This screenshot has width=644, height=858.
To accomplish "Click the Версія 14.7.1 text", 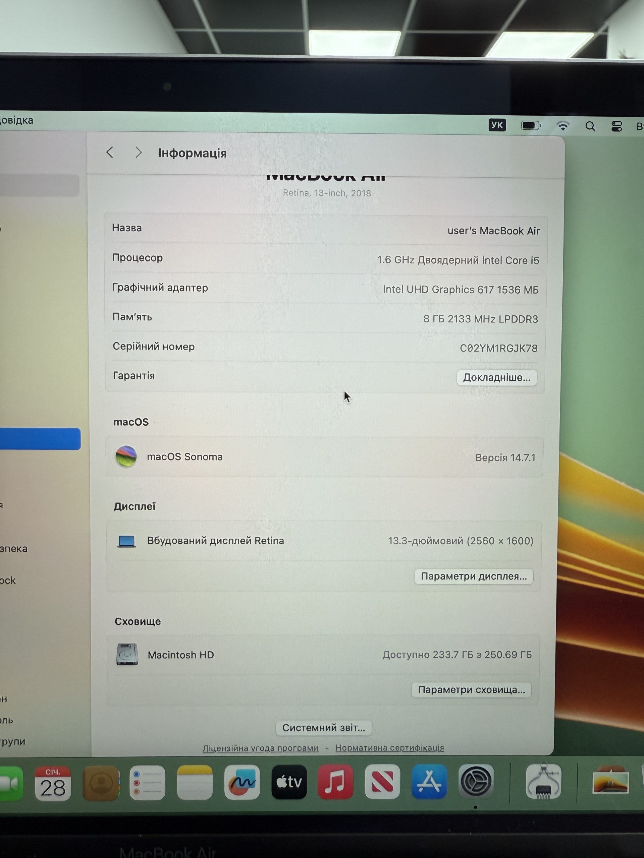I will point(505,458).
